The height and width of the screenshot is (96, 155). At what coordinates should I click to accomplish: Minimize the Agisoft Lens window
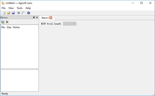[133, 3]
